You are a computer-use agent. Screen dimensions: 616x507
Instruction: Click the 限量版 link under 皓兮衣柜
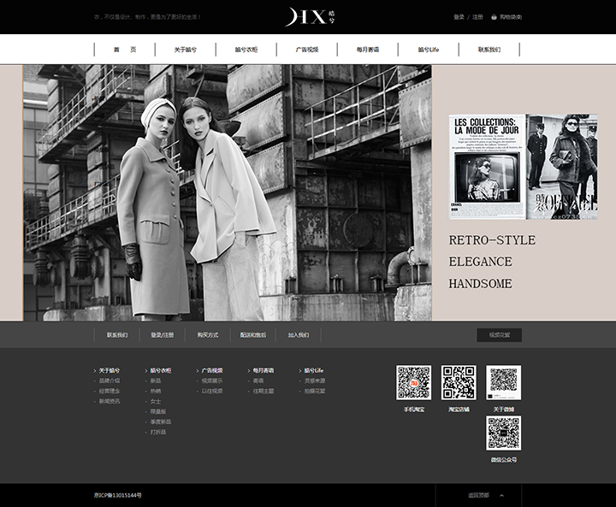click(157, 411)
